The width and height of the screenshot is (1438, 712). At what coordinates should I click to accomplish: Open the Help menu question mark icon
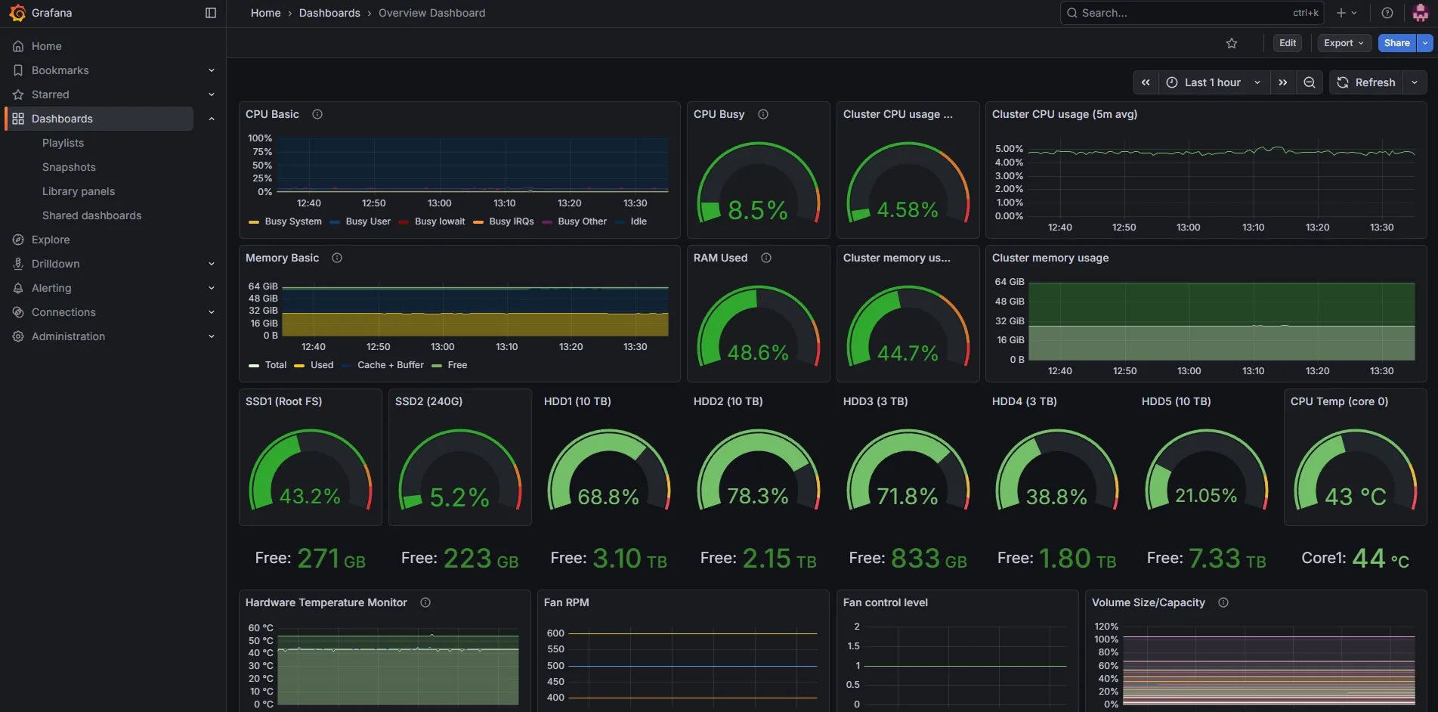point(1387,13)
